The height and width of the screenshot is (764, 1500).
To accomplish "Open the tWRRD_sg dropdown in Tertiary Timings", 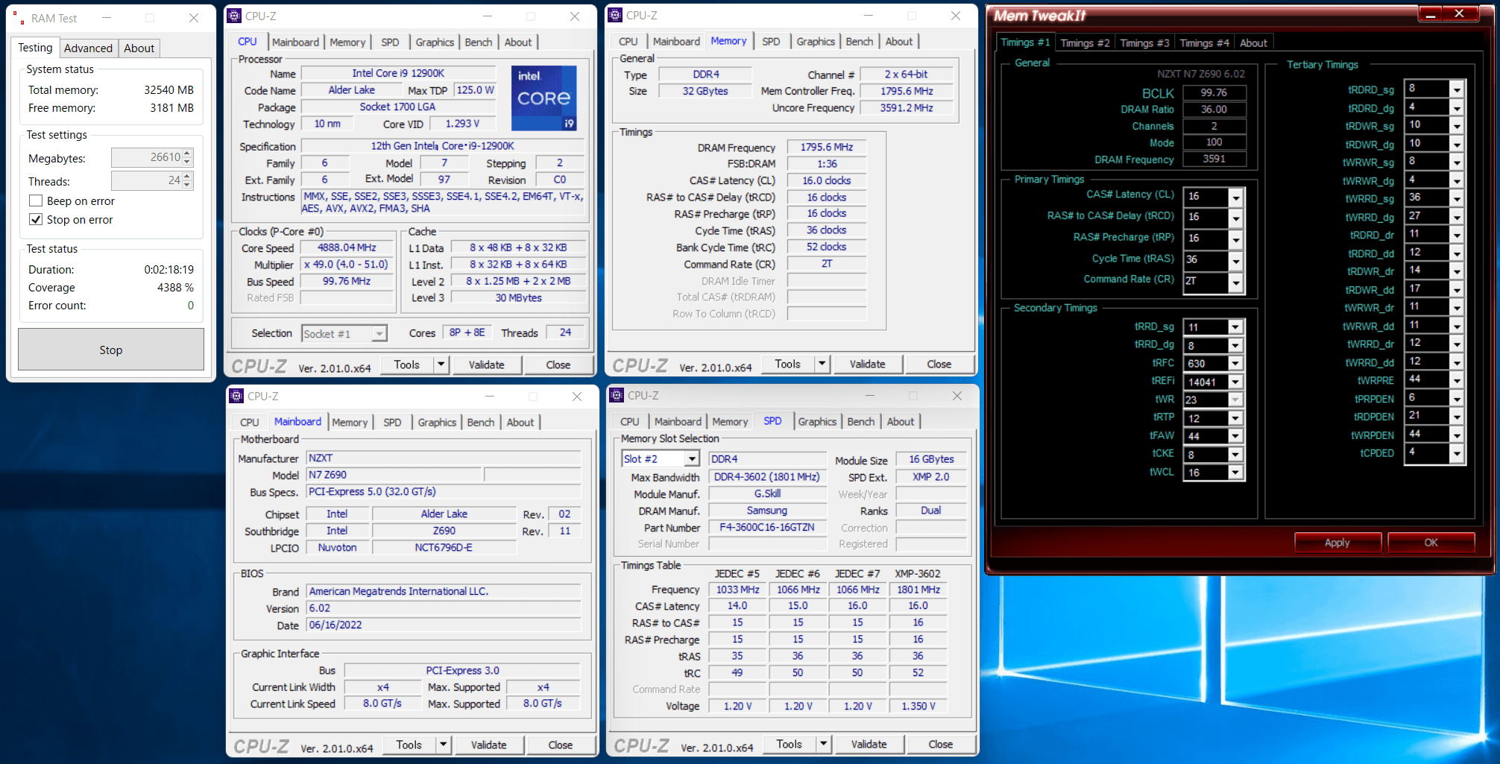I will click(1457, 199).
